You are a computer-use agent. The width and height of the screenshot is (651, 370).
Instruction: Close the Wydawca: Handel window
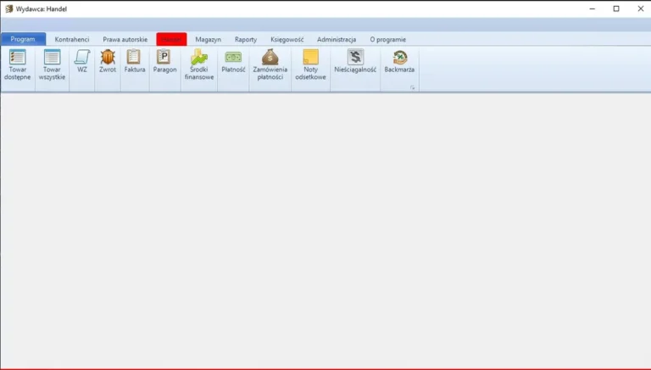[640, 8]
